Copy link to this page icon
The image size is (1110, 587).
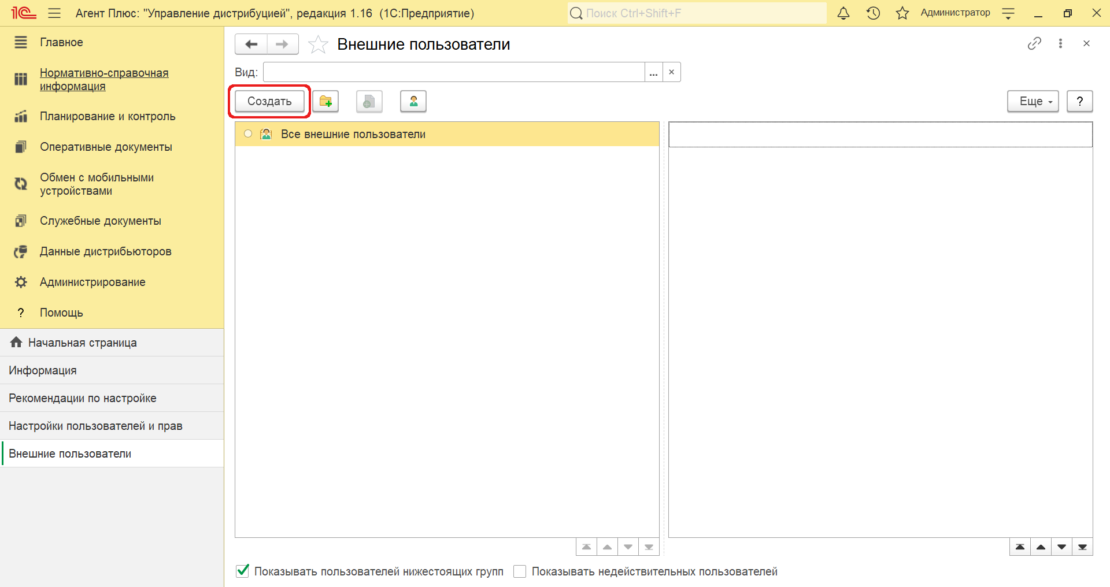[1034, 43]
